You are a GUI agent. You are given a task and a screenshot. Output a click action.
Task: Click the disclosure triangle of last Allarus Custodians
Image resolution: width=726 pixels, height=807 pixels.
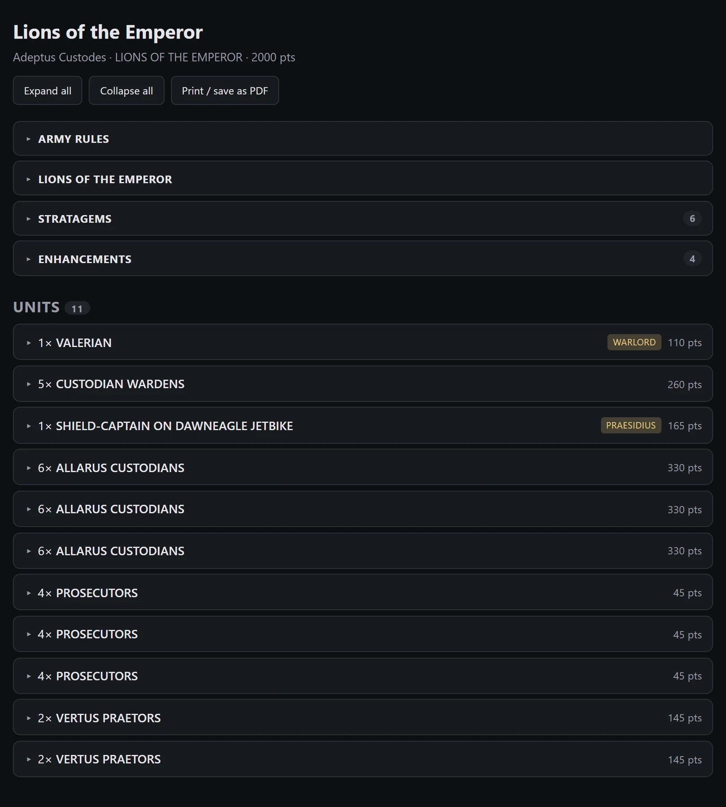[x=29, y=551]
